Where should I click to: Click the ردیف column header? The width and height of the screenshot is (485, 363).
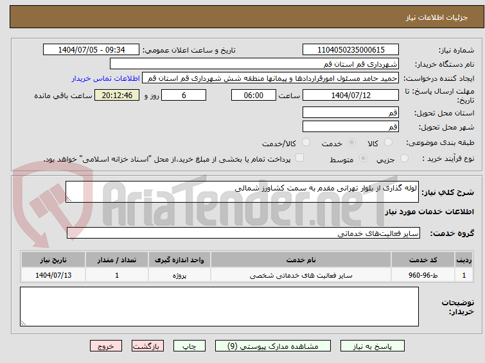coord(464,260)
